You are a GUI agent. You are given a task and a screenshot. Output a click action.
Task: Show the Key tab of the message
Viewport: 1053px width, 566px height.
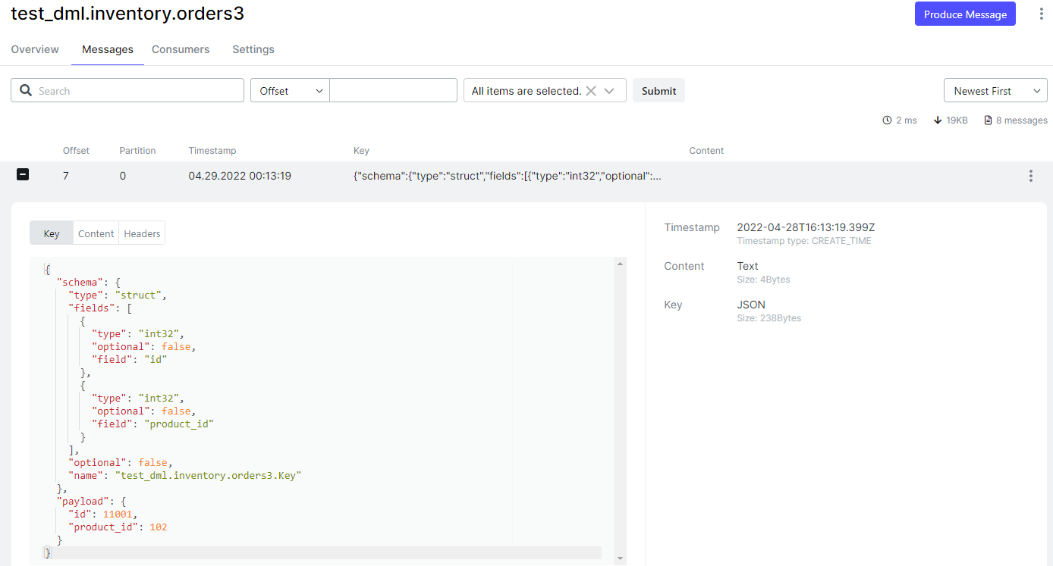click(52, 233)
